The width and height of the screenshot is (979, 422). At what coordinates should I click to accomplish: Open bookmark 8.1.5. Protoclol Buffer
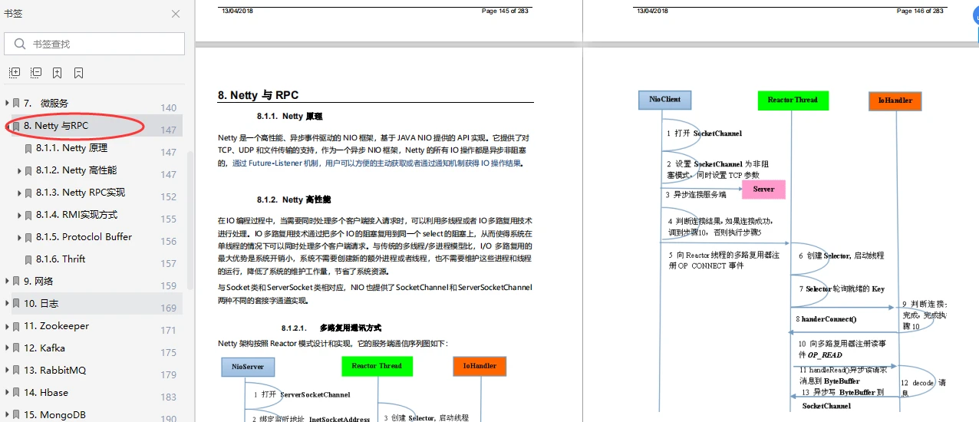coord(84,237)
